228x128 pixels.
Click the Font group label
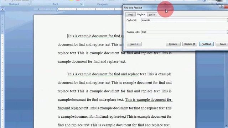point(56,4)
